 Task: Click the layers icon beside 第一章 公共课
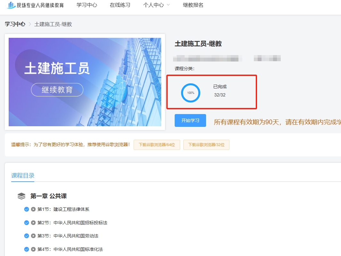[21, 196]
